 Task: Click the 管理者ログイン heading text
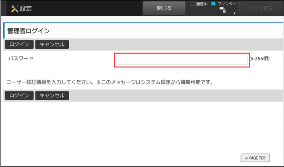click(x=28, y=31)
